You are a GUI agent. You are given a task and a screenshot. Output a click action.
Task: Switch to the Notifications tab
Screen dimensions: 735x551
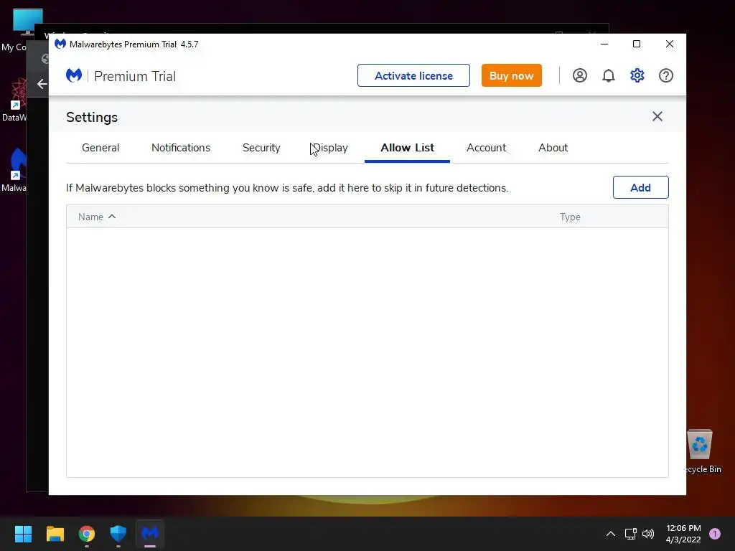click(180, 148)
